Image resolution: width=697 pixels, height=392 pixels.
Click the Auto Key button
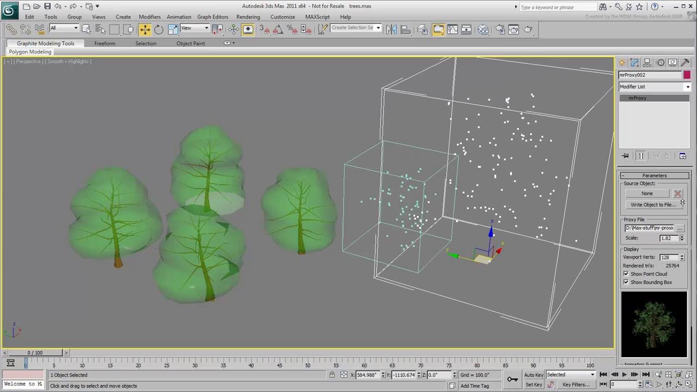[534, 375]
